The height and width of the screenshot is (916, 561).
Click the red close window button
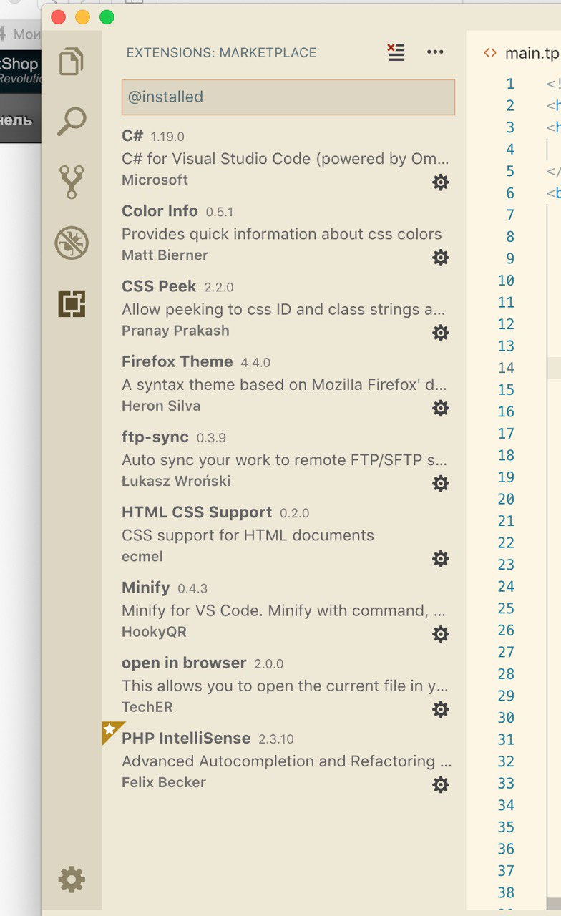pyautogui.click(x=59, y=17)
